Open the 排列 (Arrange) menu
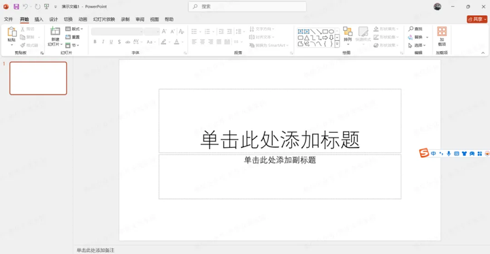The image size is (490, 254). pyautogui.click(x=348, y=36)
